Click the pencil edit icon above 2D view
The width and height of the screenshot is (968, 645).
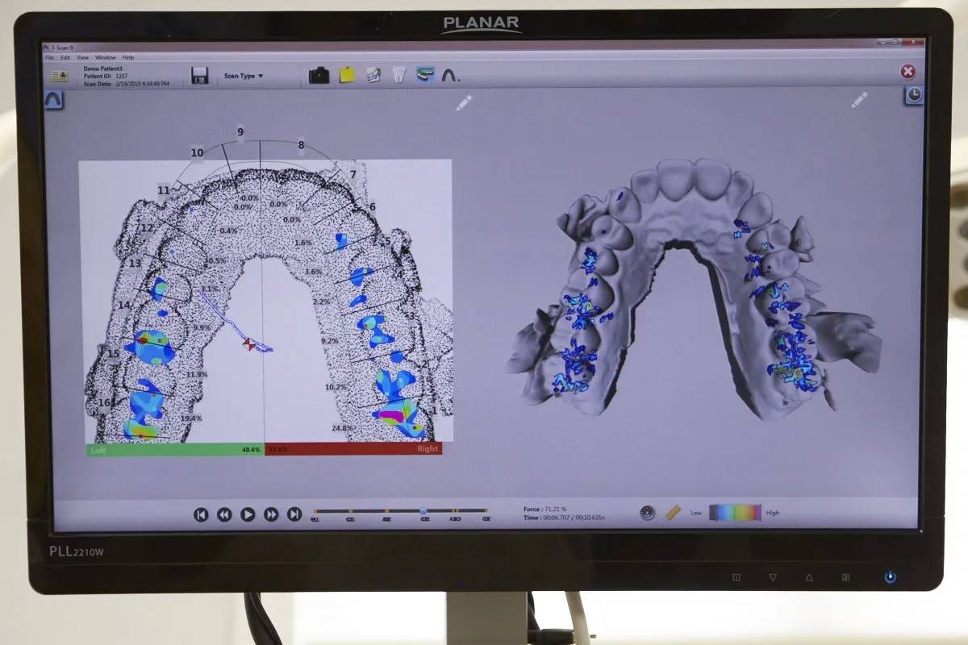pyautogui.click(x=463, y=102)
